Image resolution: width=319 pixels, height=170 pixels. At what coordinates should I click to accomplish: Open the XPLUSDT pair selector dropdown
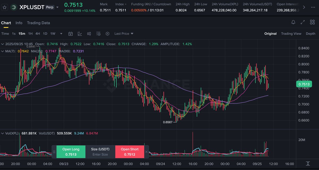pyautogui.click(x=57, y=7)
